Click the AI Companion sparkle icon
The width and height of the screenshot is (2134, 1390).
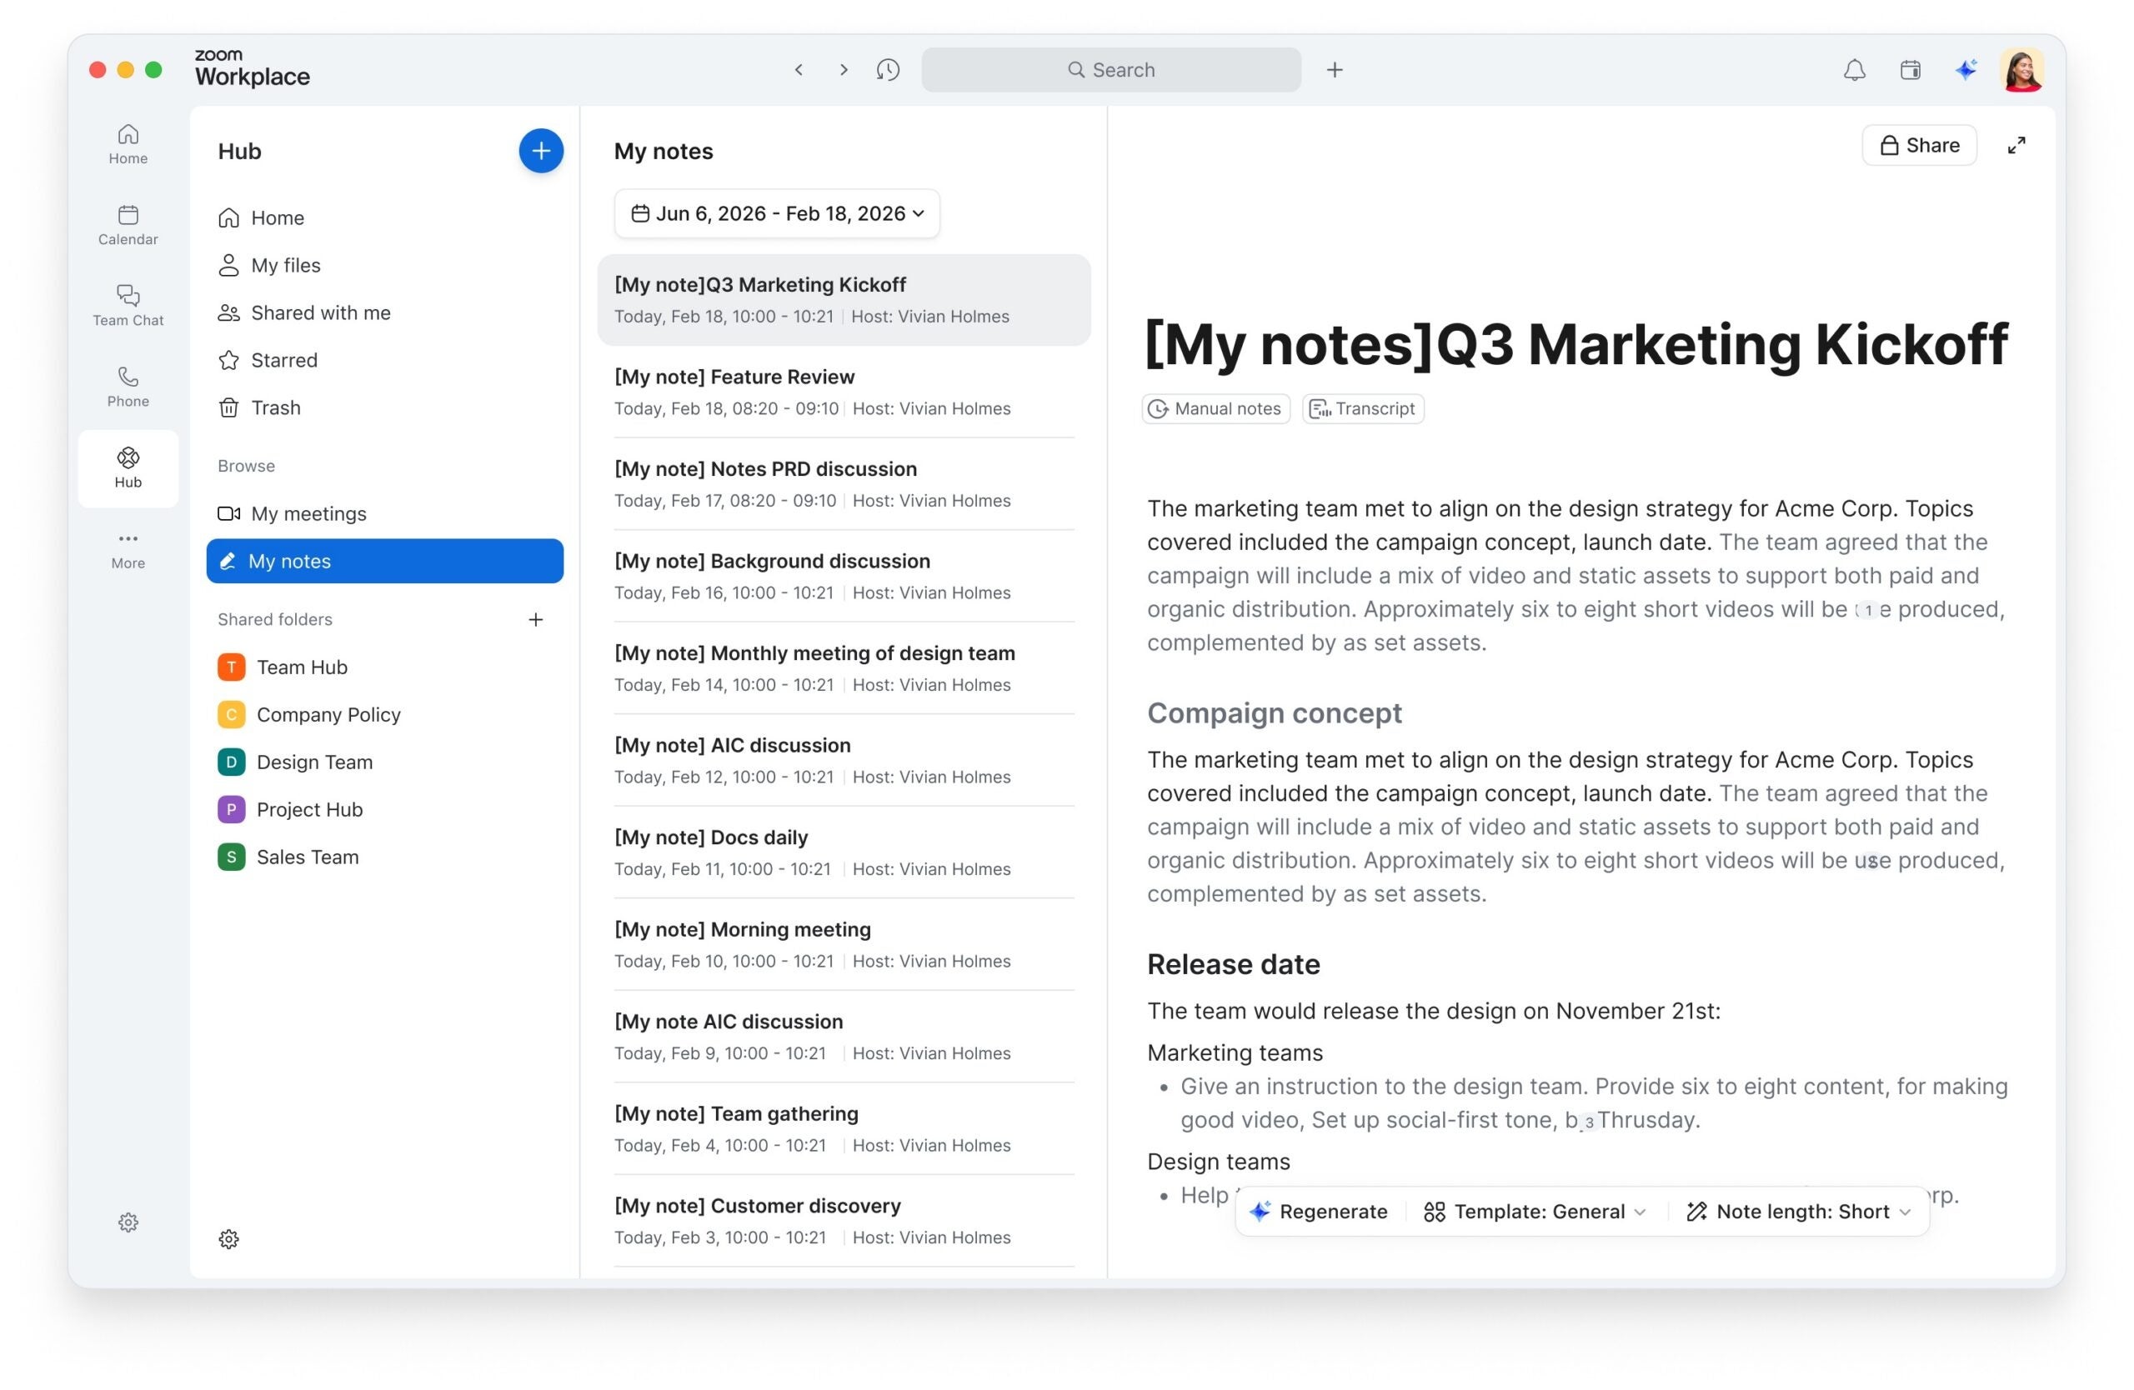[1965, 70]
